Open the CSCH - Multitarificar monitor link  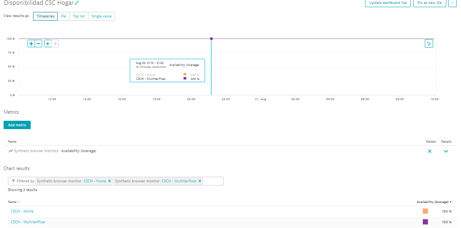[x=28, y=222]
